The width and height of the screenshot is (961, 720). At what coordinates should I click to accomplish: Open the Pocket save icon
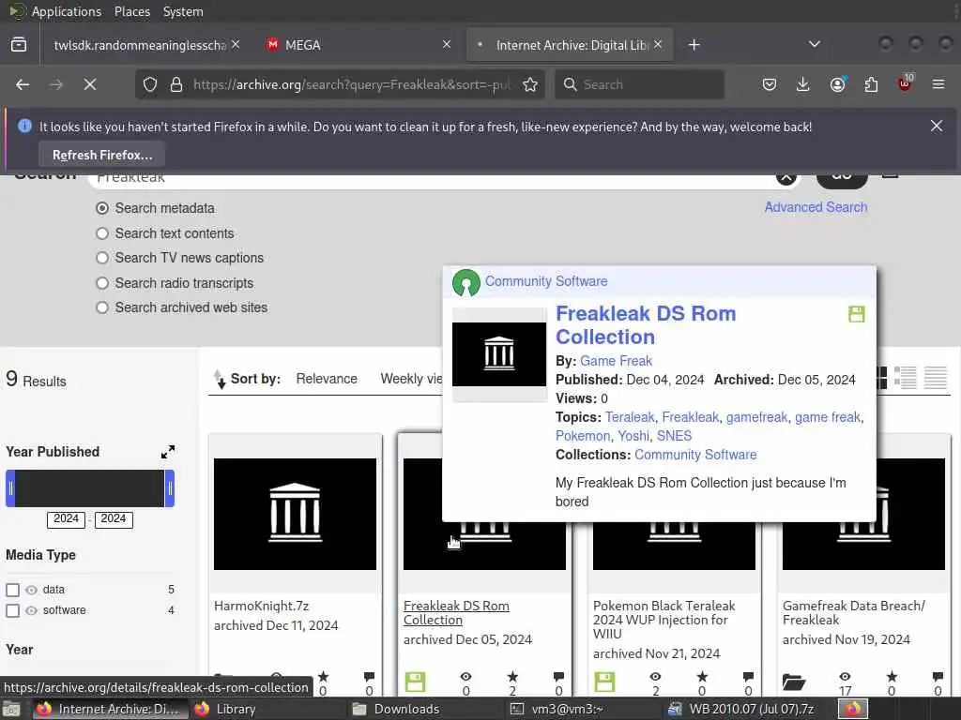[770, 84]
